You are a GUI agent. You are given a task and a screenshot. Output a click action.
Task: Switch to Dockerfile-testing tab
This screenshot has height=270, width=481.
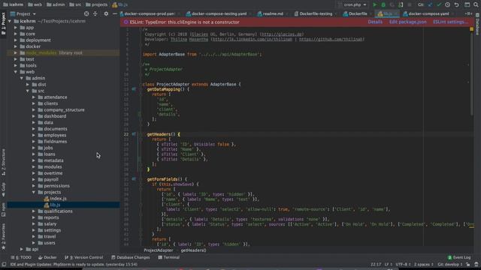pyautogui.click(x=316, y=13)
